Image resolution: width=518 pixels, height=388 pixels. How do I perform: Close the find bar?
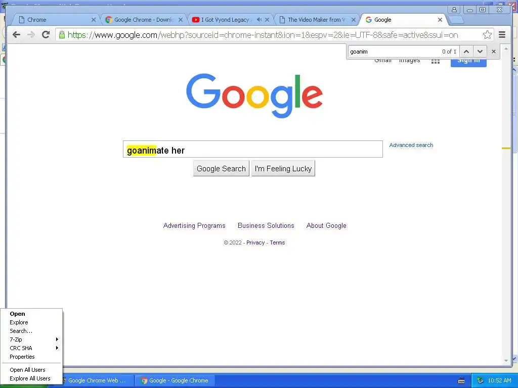click(x=494, y=52)
